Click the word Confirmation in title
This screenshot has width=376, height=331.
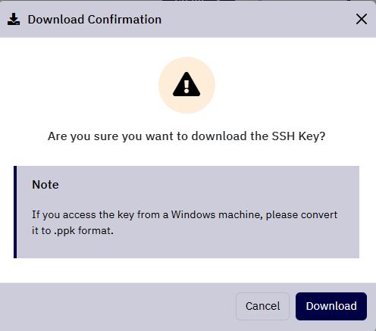[x=124, y=20]
